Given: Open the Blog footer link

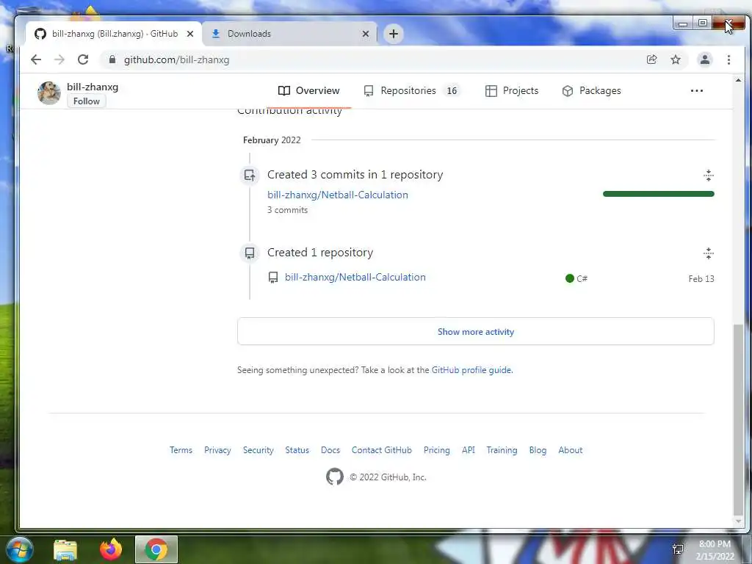Looking at the screenshot, I should pyautogui.click(x=538, y=450).
